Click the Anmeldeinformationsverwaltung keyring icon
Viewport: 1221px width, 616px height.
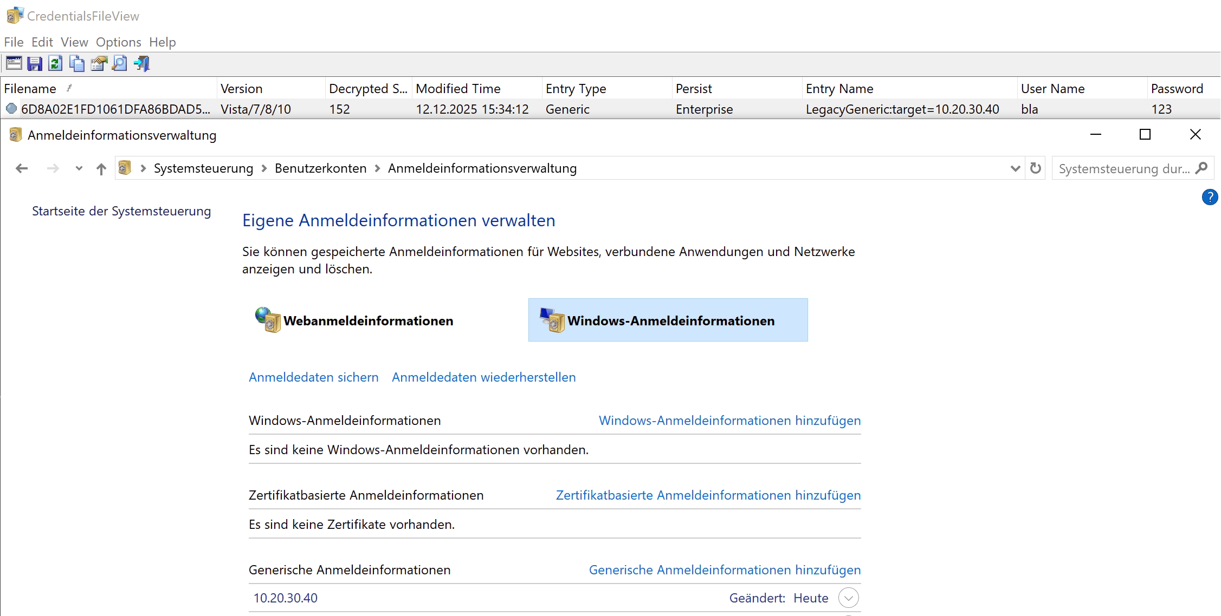16,134
